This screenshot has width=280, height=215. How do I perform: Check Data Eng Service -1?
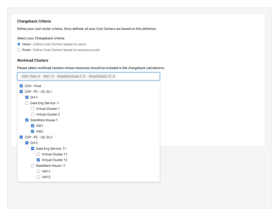[27, 103]
